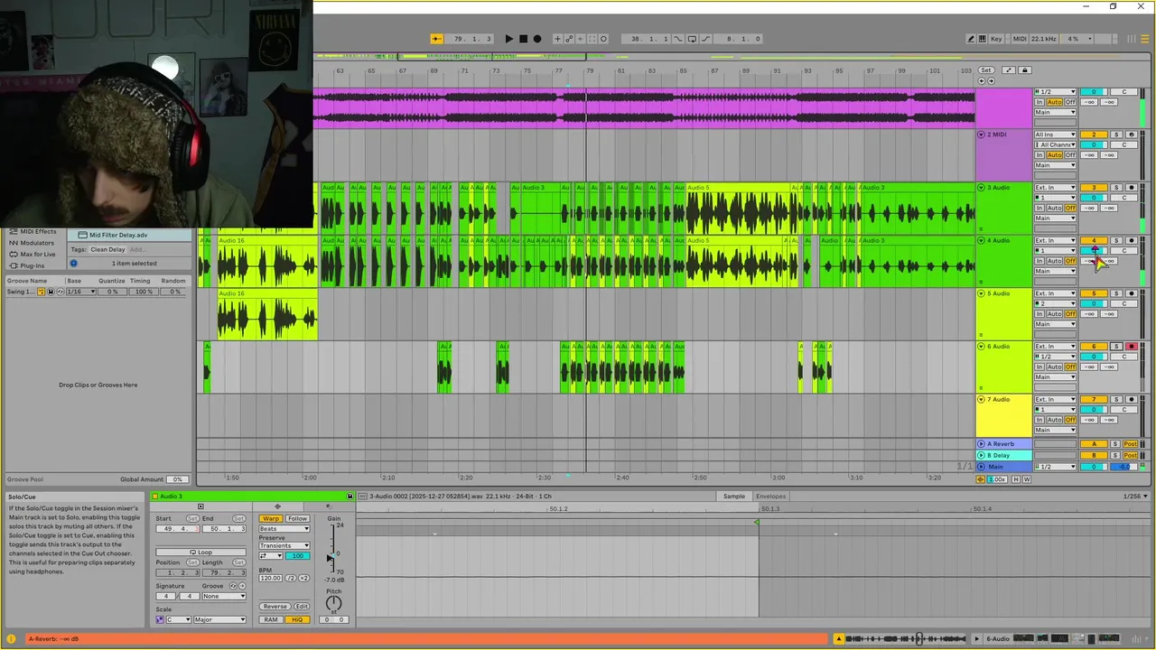The image size is (1156, 650).
Task: Open All Channels dropdown on 2 MIDI
Action: 1055,144
